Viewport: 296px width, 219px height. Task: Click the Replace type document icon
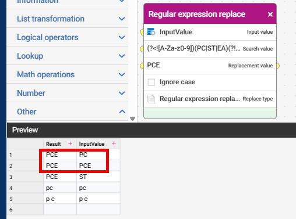click(x=151, y=99)
